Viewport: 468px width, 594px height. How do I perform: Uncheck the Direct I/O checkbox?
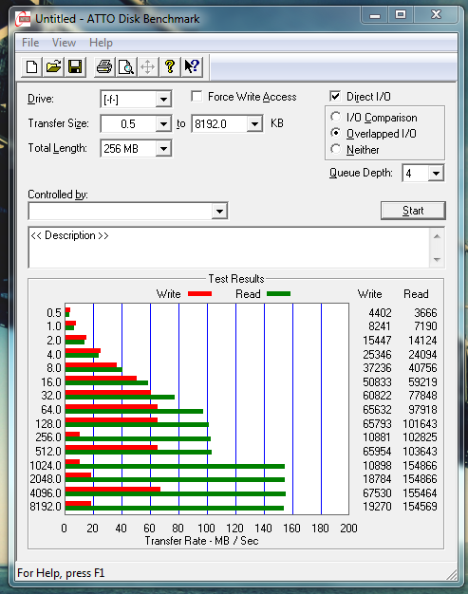click(x=335, y=96)
